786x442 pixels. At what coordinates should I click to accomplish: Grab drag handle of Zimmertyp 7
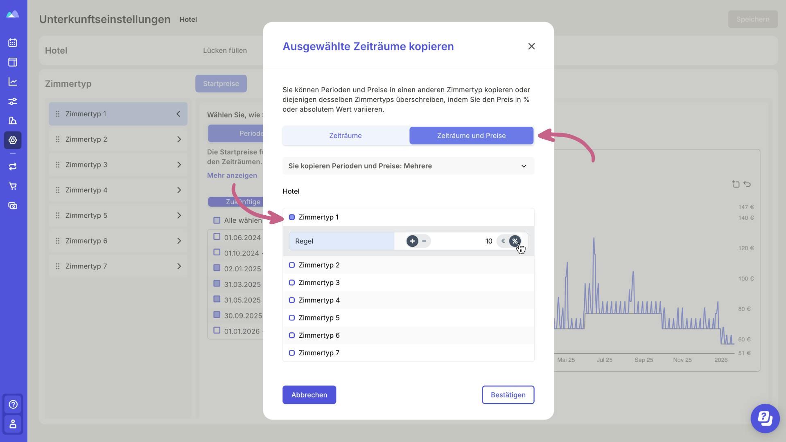click(58, 266)
